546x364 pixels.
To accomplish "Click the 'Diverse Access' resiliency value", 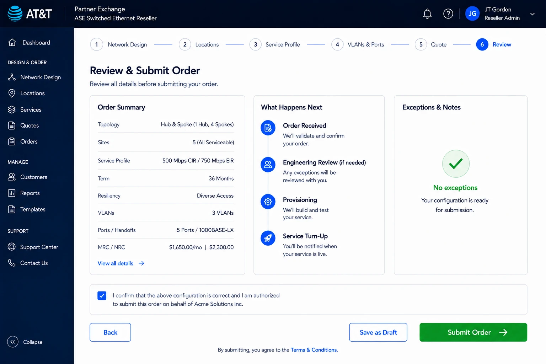I will point(215,196).
